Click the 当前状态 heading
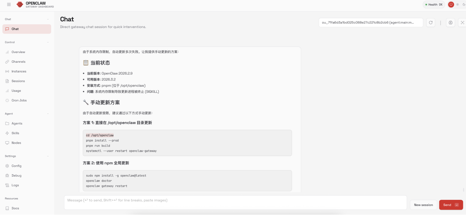466x219 pixels. point(100,63)
